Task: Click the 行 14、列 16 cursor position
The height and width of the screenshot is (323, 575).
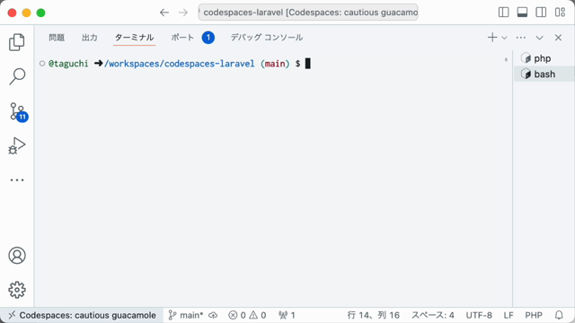Action: tap(374, 315)
